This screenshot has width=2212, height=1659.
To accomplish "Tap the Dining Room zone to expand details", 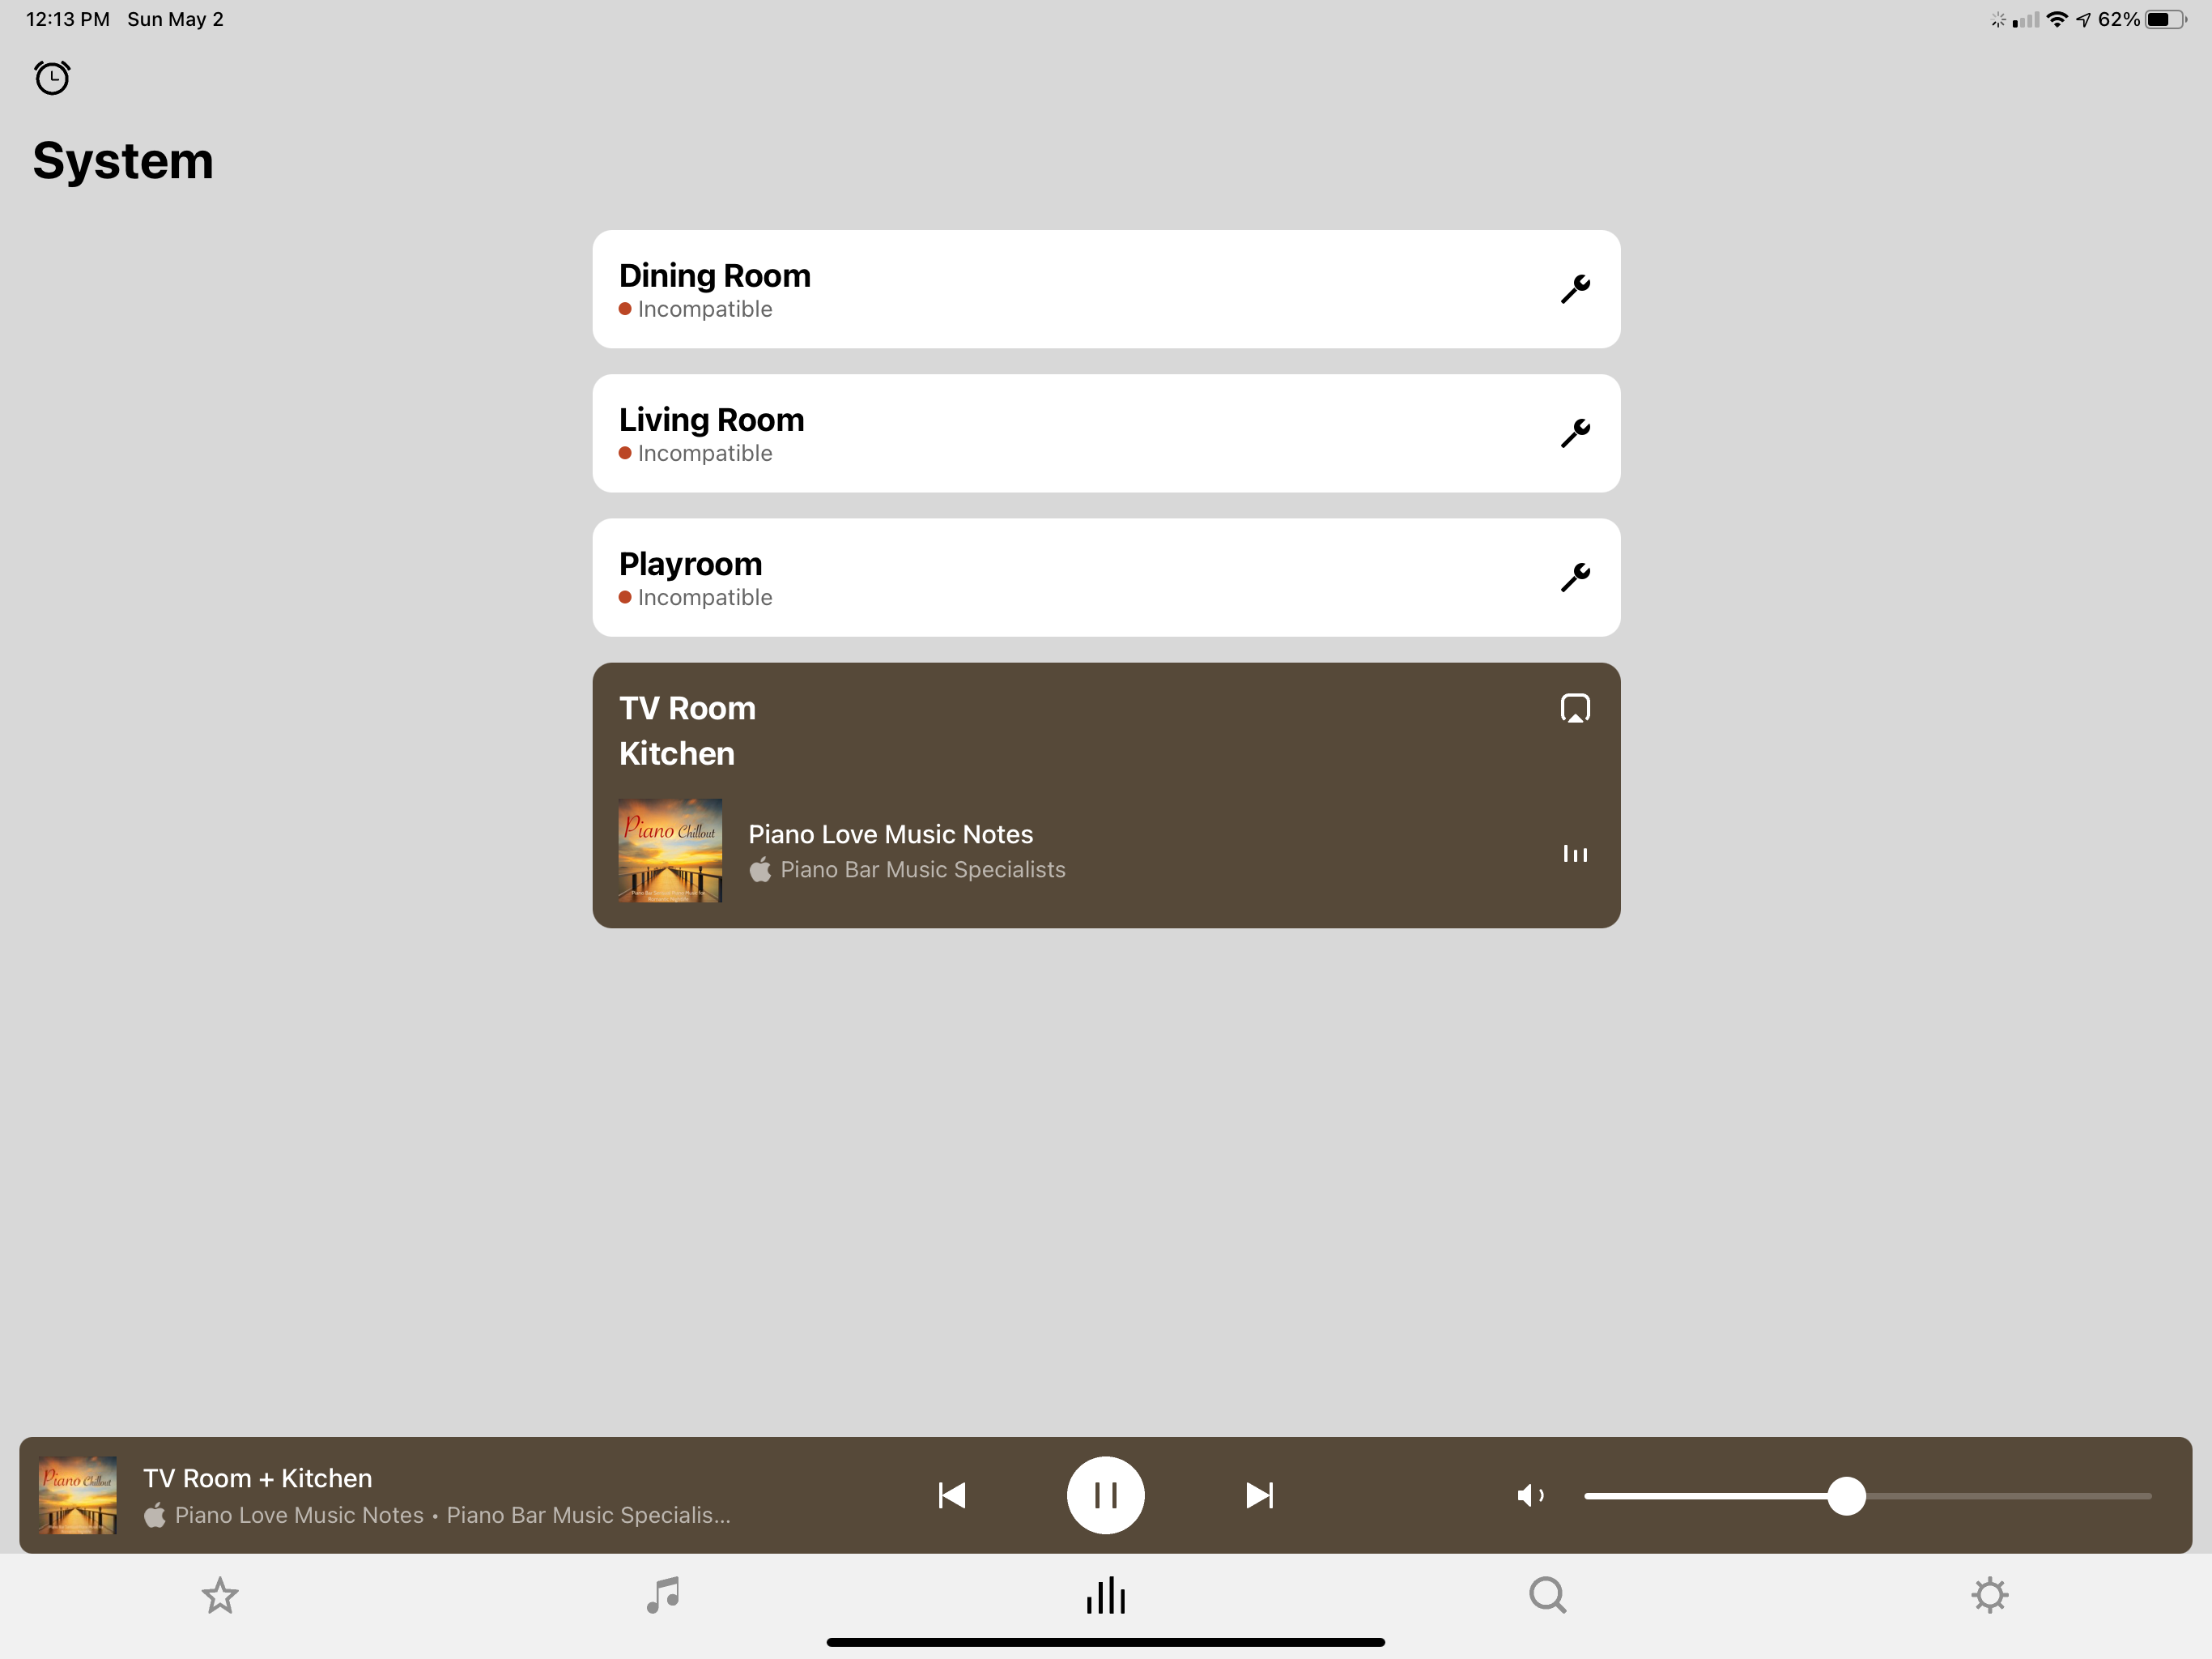I will [x=1106, y=288].
